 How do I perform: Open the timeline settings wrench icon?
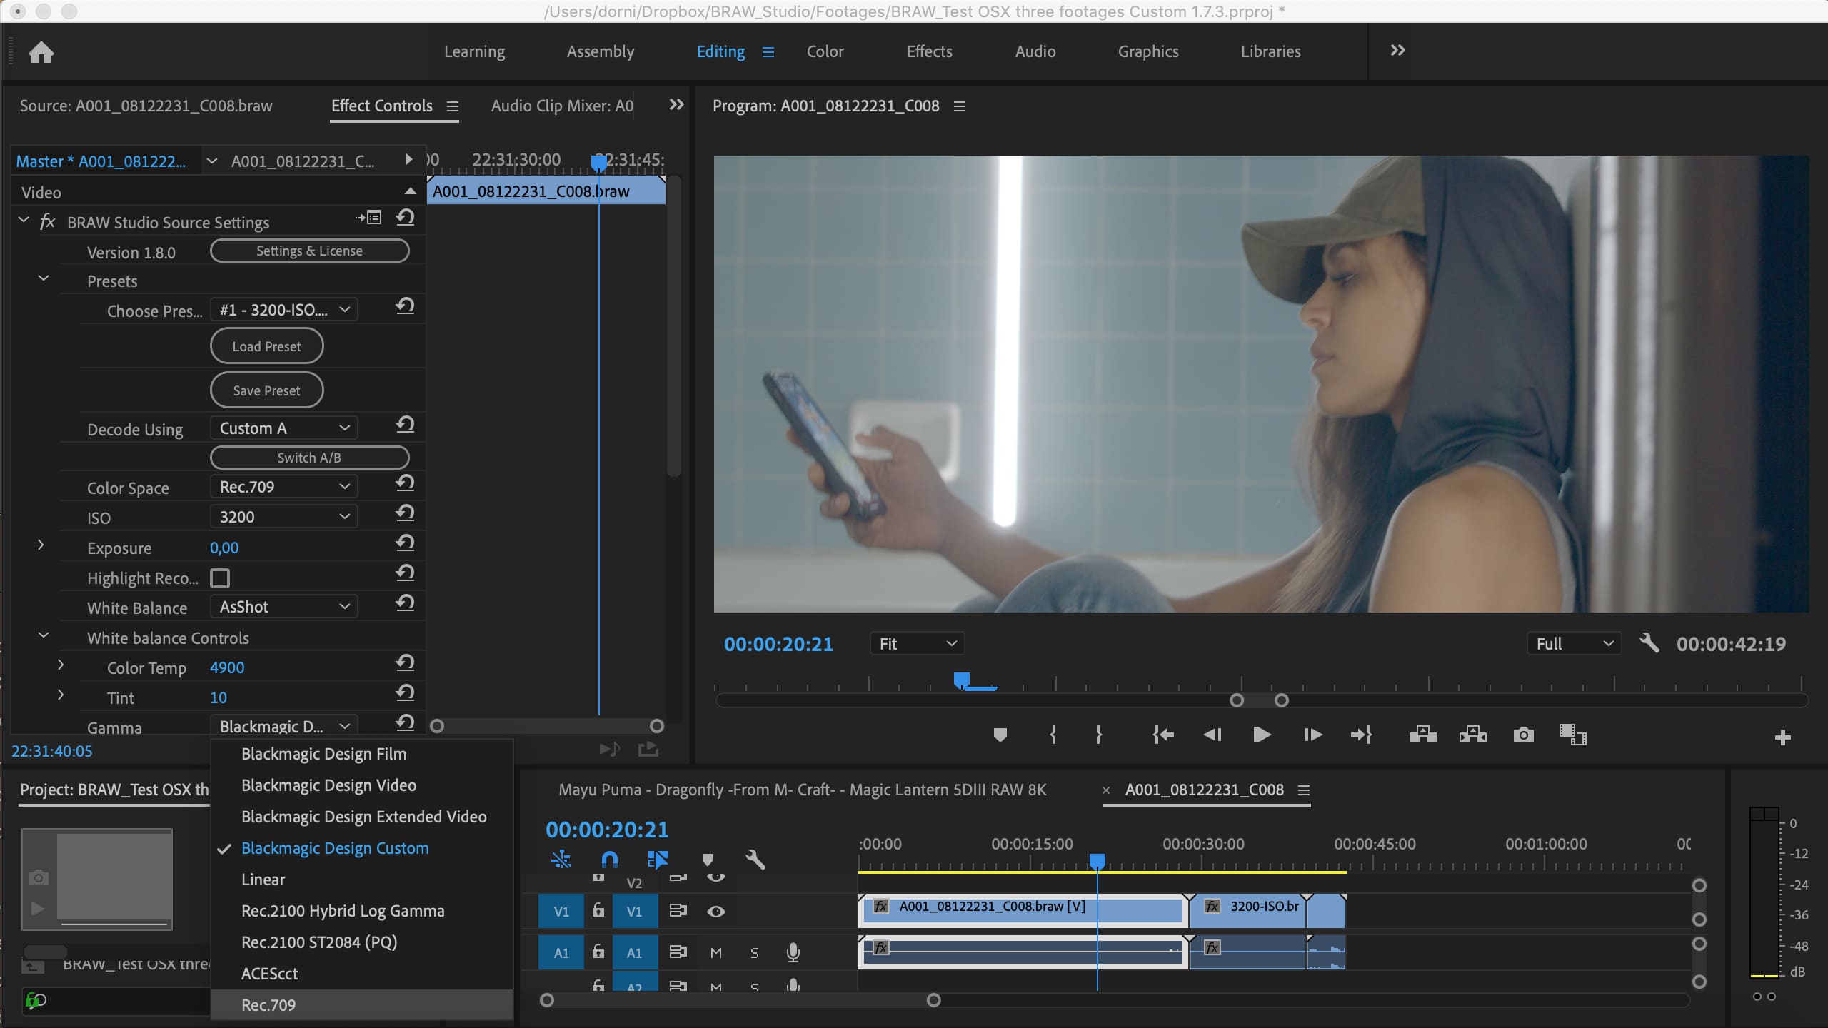(755, 860)
